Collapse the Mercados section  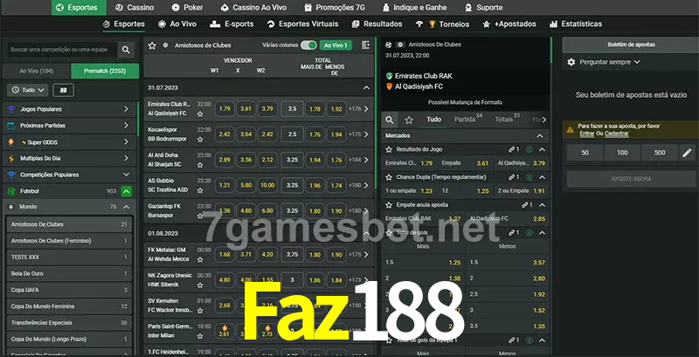539,135
